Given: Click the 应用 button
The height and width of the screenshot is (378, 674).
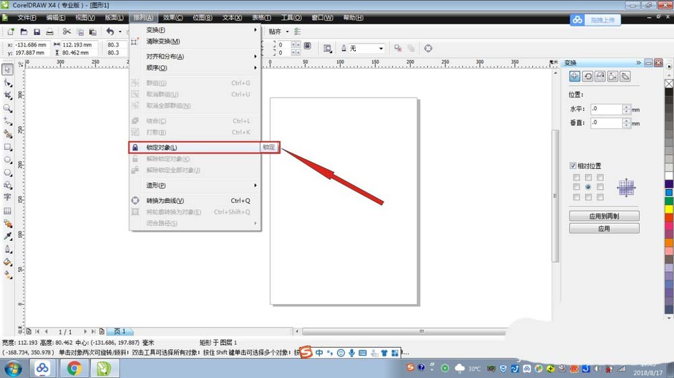Looking at the screenshot, I should click(604, 229).
